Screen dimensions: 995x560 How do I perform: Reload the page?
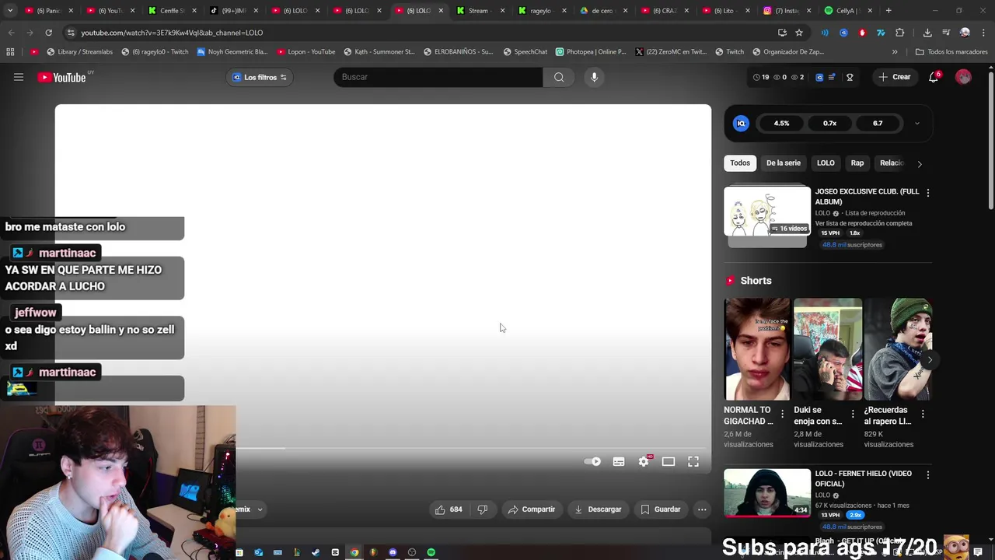[x=48, y=33]
